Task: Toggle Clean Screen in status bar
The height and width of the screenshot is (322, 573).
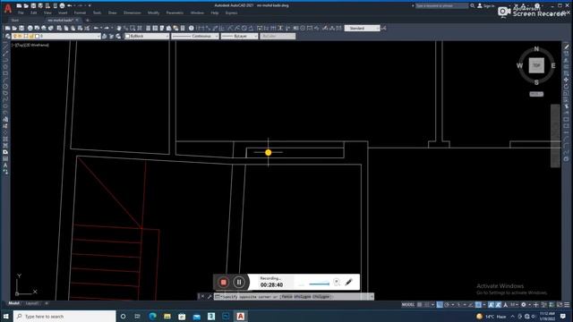Action: pos(560,304)
